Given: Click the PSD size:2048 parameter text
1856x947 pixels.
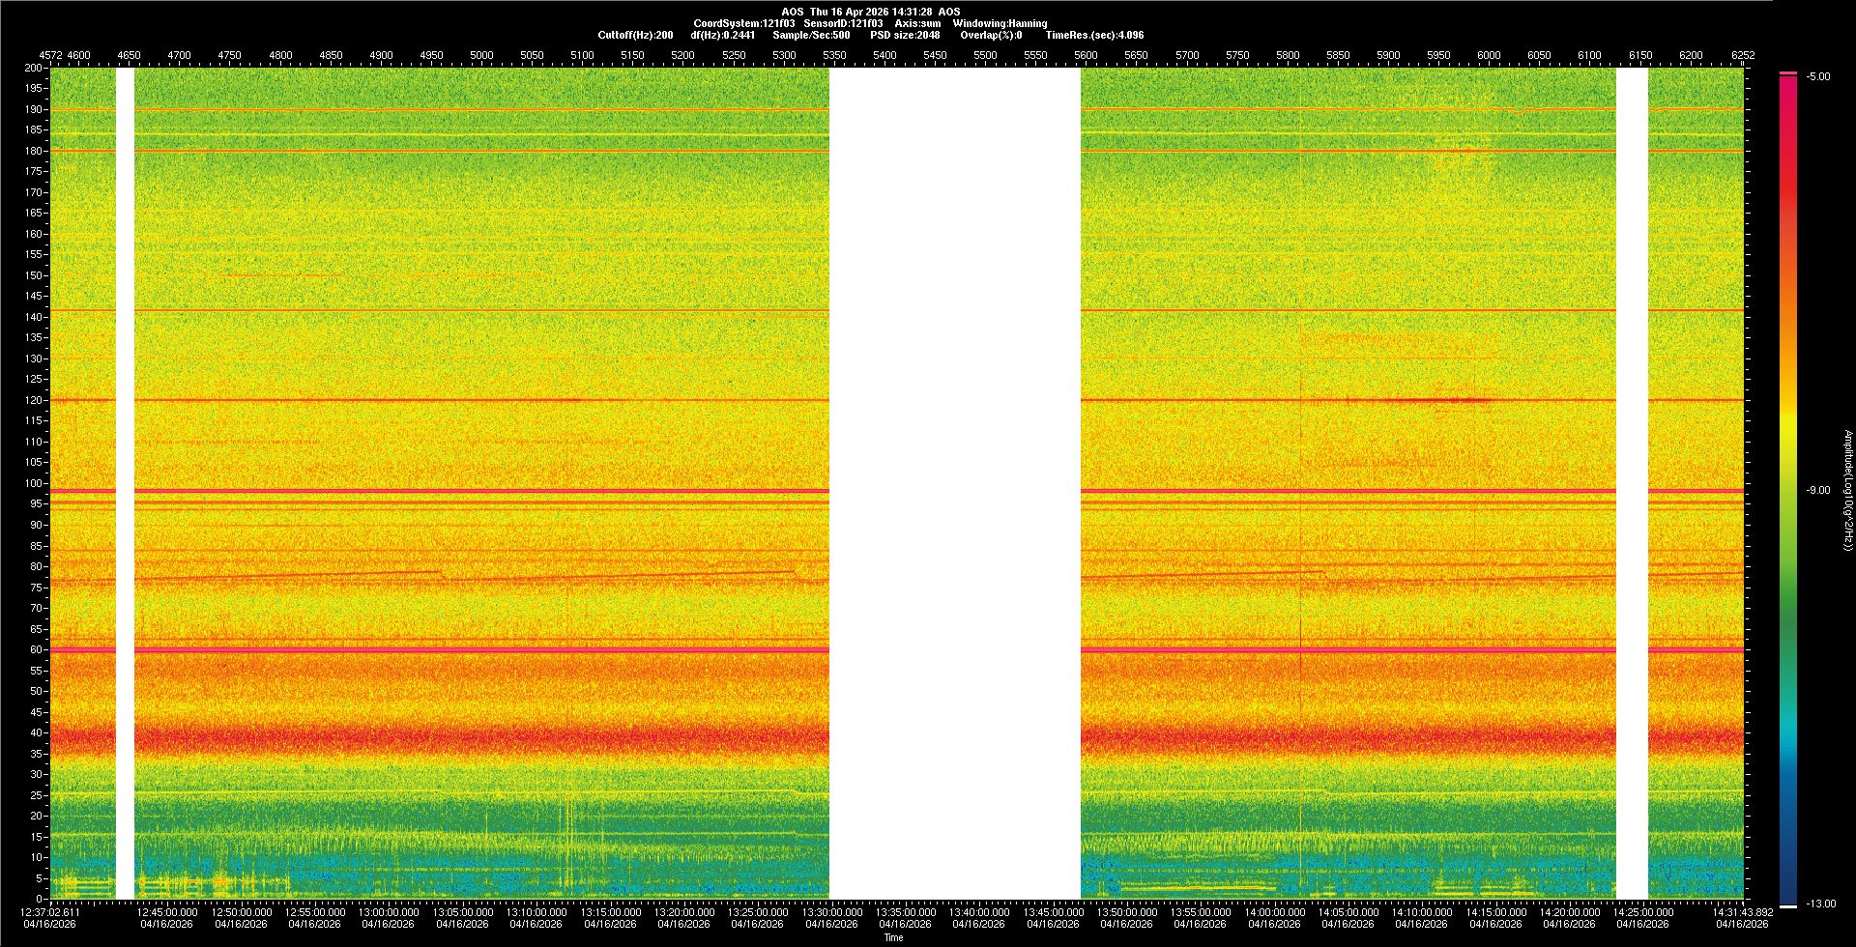Looking at the screenshot, I should coord(905,35).
